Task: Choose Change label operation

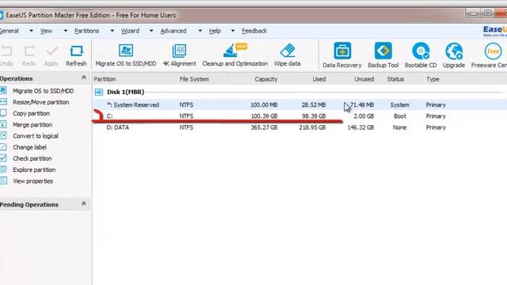Action: [x=30, y=147]
